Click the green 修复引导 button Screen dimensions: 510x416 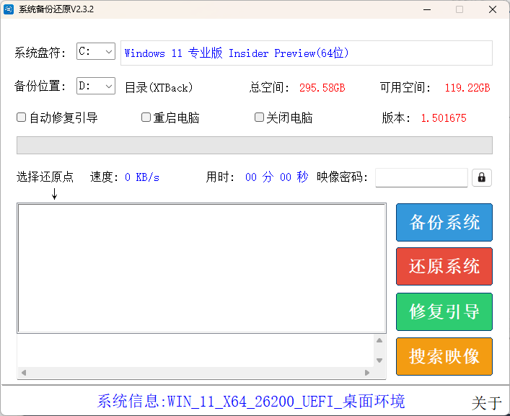(x=444, y=311)
